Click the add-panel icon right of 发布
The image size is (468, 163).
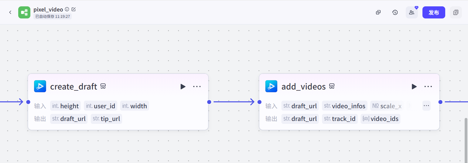click(x=456, y=12)
